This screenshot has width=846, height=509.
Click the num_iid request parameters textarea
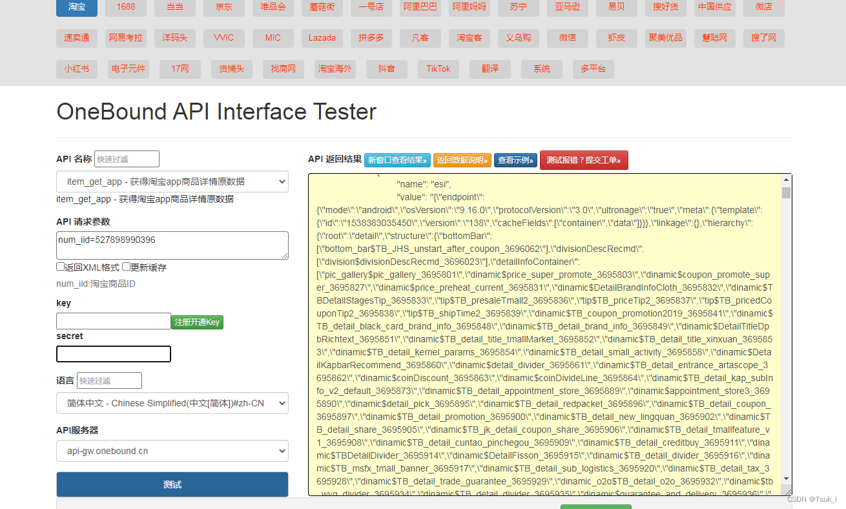click(x=172, y=245)
